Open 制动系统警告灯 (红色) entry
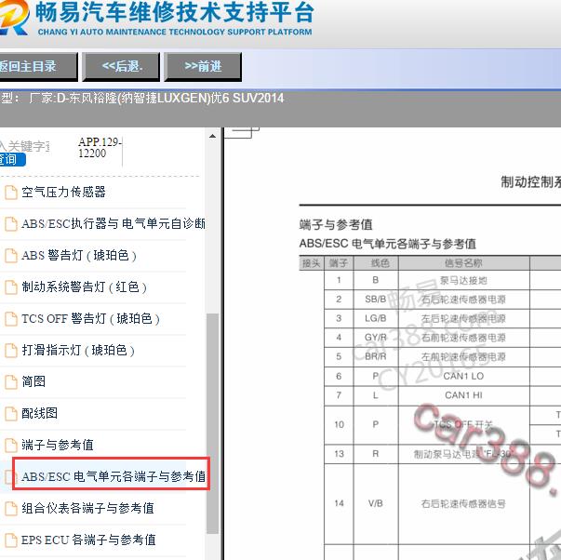This screenshot has height=560, width=561. coord(84,287)
